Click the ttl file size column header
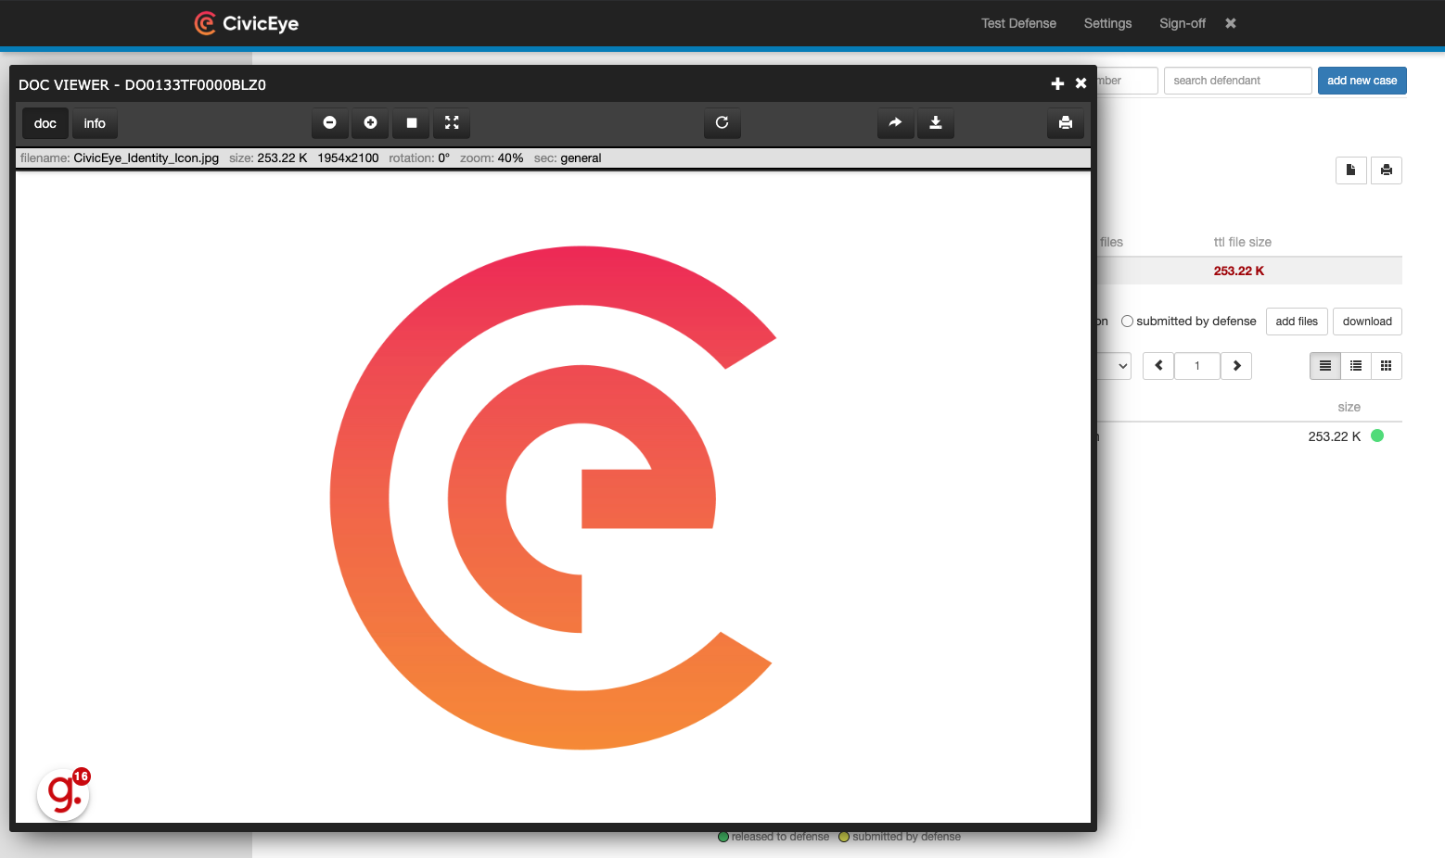Screen dimensions: 1445x858 pyautogui.click(x=1243, y=242)
